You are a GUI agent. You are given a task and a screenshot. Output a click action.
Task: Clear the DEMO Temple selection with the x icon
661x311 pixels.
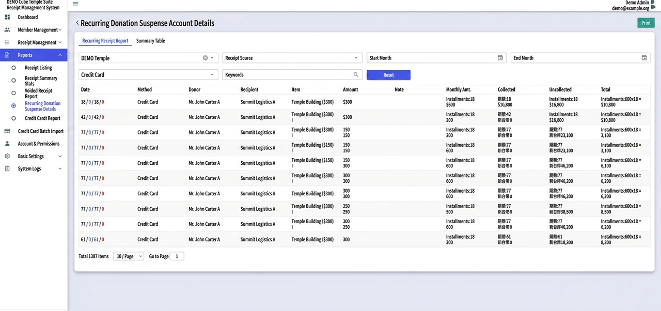(205, 58)
